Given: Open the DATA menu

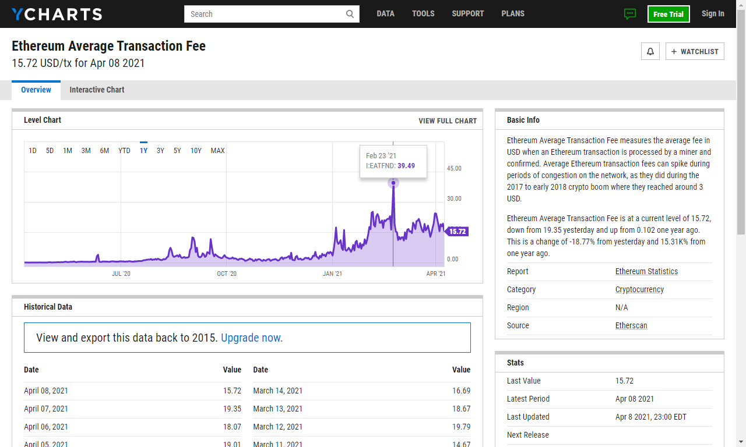Looking at the screenshot, I should [385, 14].
